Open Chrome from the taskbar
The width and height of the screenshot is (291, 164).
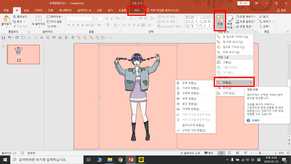(120, 160)
